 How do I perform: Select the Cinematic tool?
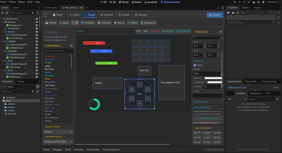(104, 23)
